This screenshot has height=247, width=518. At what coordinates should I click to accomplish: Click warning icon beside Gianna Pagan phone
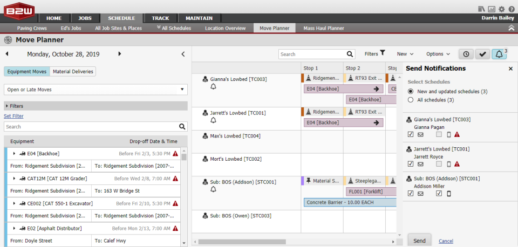[457, 134]
